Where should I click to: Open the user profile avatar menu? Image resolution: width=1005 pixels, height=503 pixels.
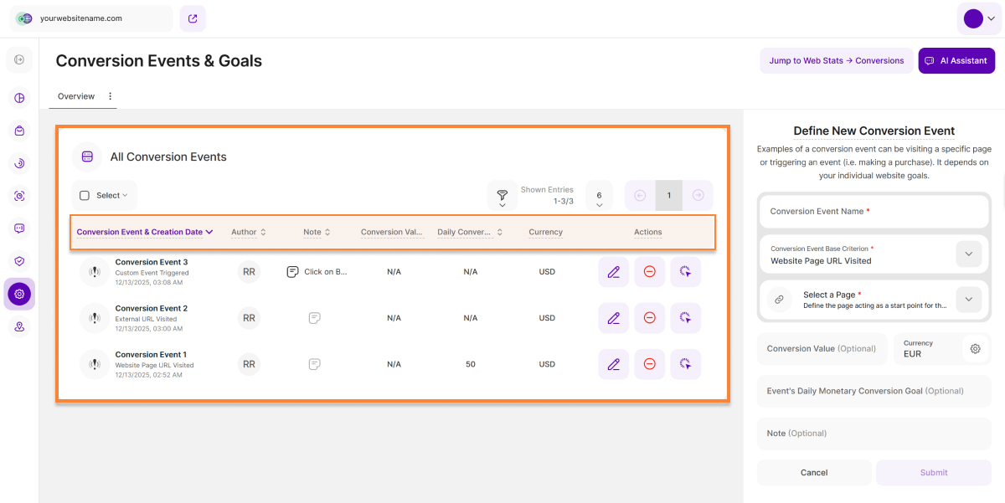pyautogui.click(x=978, y=18)
